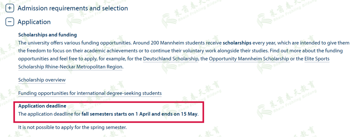Screen dimensions: 352x137
Task: Open the Scholarship overview link
Action: [42, 80]
